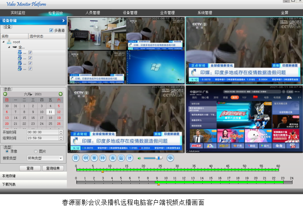The height and width of the screenshot is (207, 303).
Task: Switch to the 设备管理 menu
Action: [x=130, y=13]
